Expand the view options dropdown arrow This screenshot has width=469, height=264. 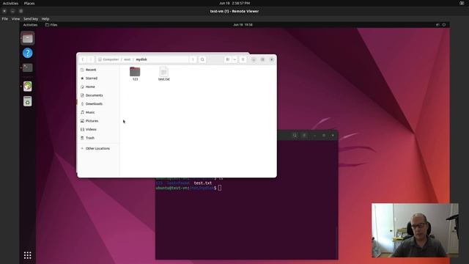pos(234,59)
